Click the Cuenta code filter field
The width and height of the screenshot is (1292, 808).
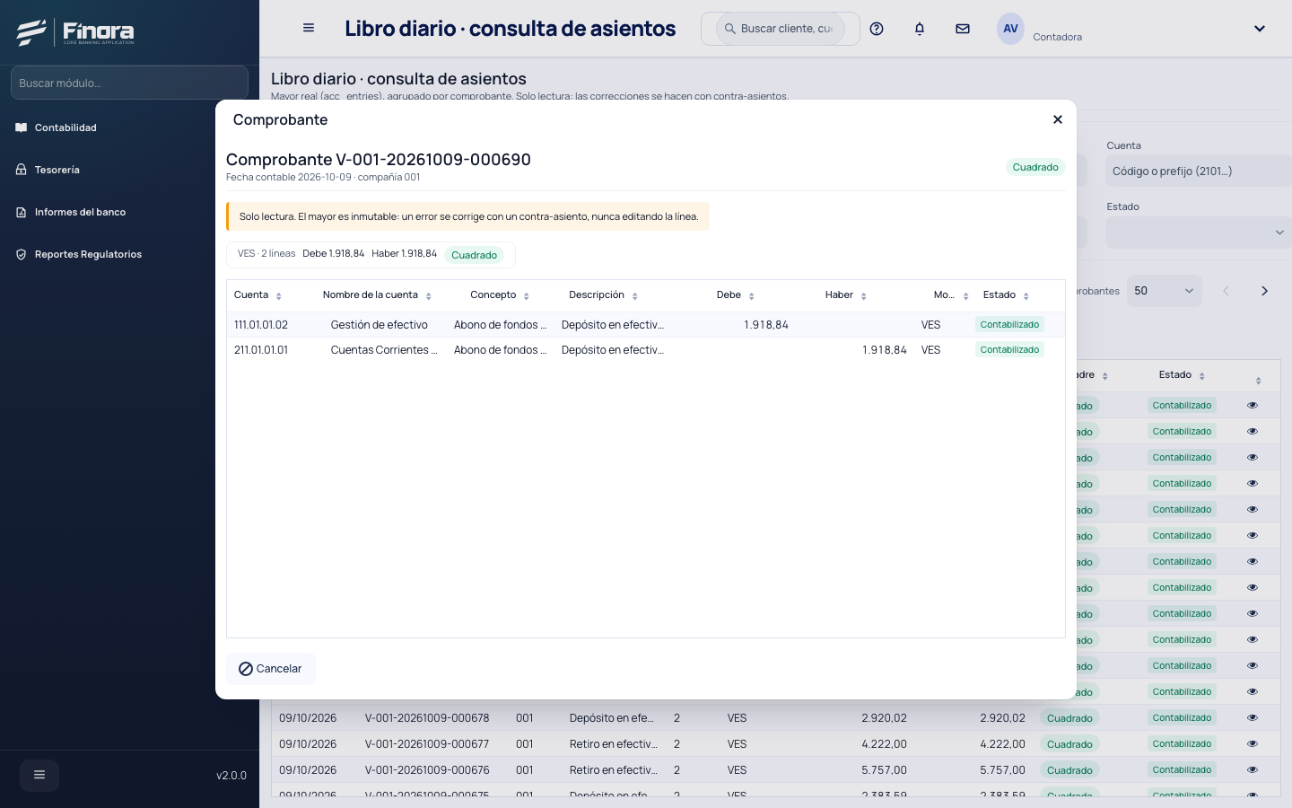click(1199, 171)
